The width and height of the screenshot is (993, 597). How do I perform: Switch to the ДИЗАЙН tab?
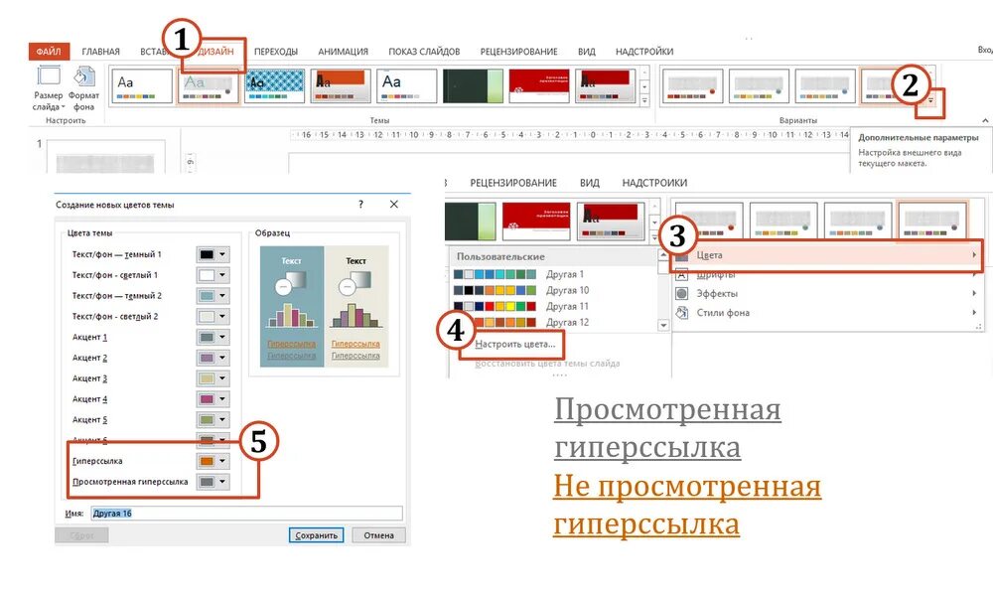215,52
